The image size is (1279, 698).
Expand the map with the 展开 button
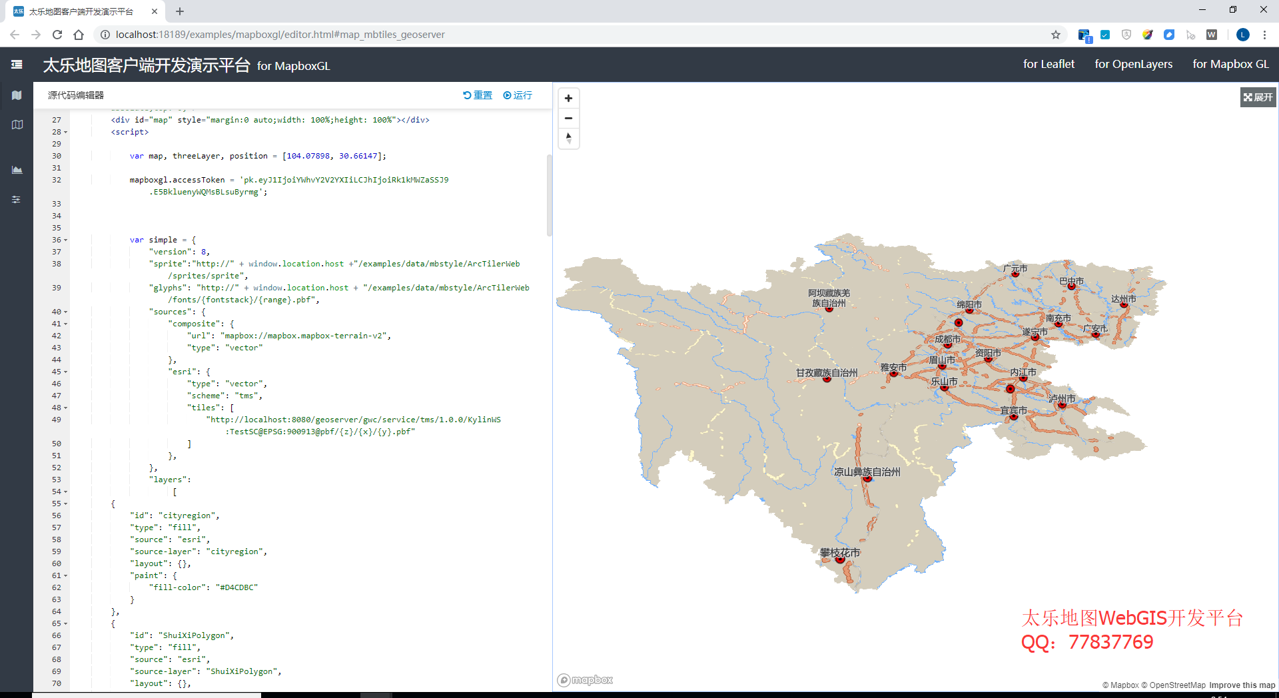(1258, 97)
